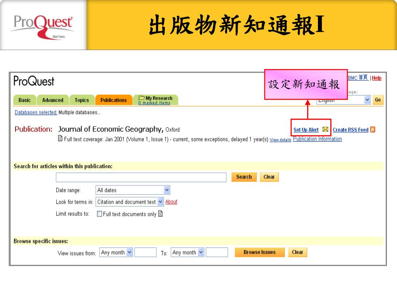This screenshot has width=397, height=298.
Task: Click Clear button next to Browse Issues
Action: (x=297, y=252)
